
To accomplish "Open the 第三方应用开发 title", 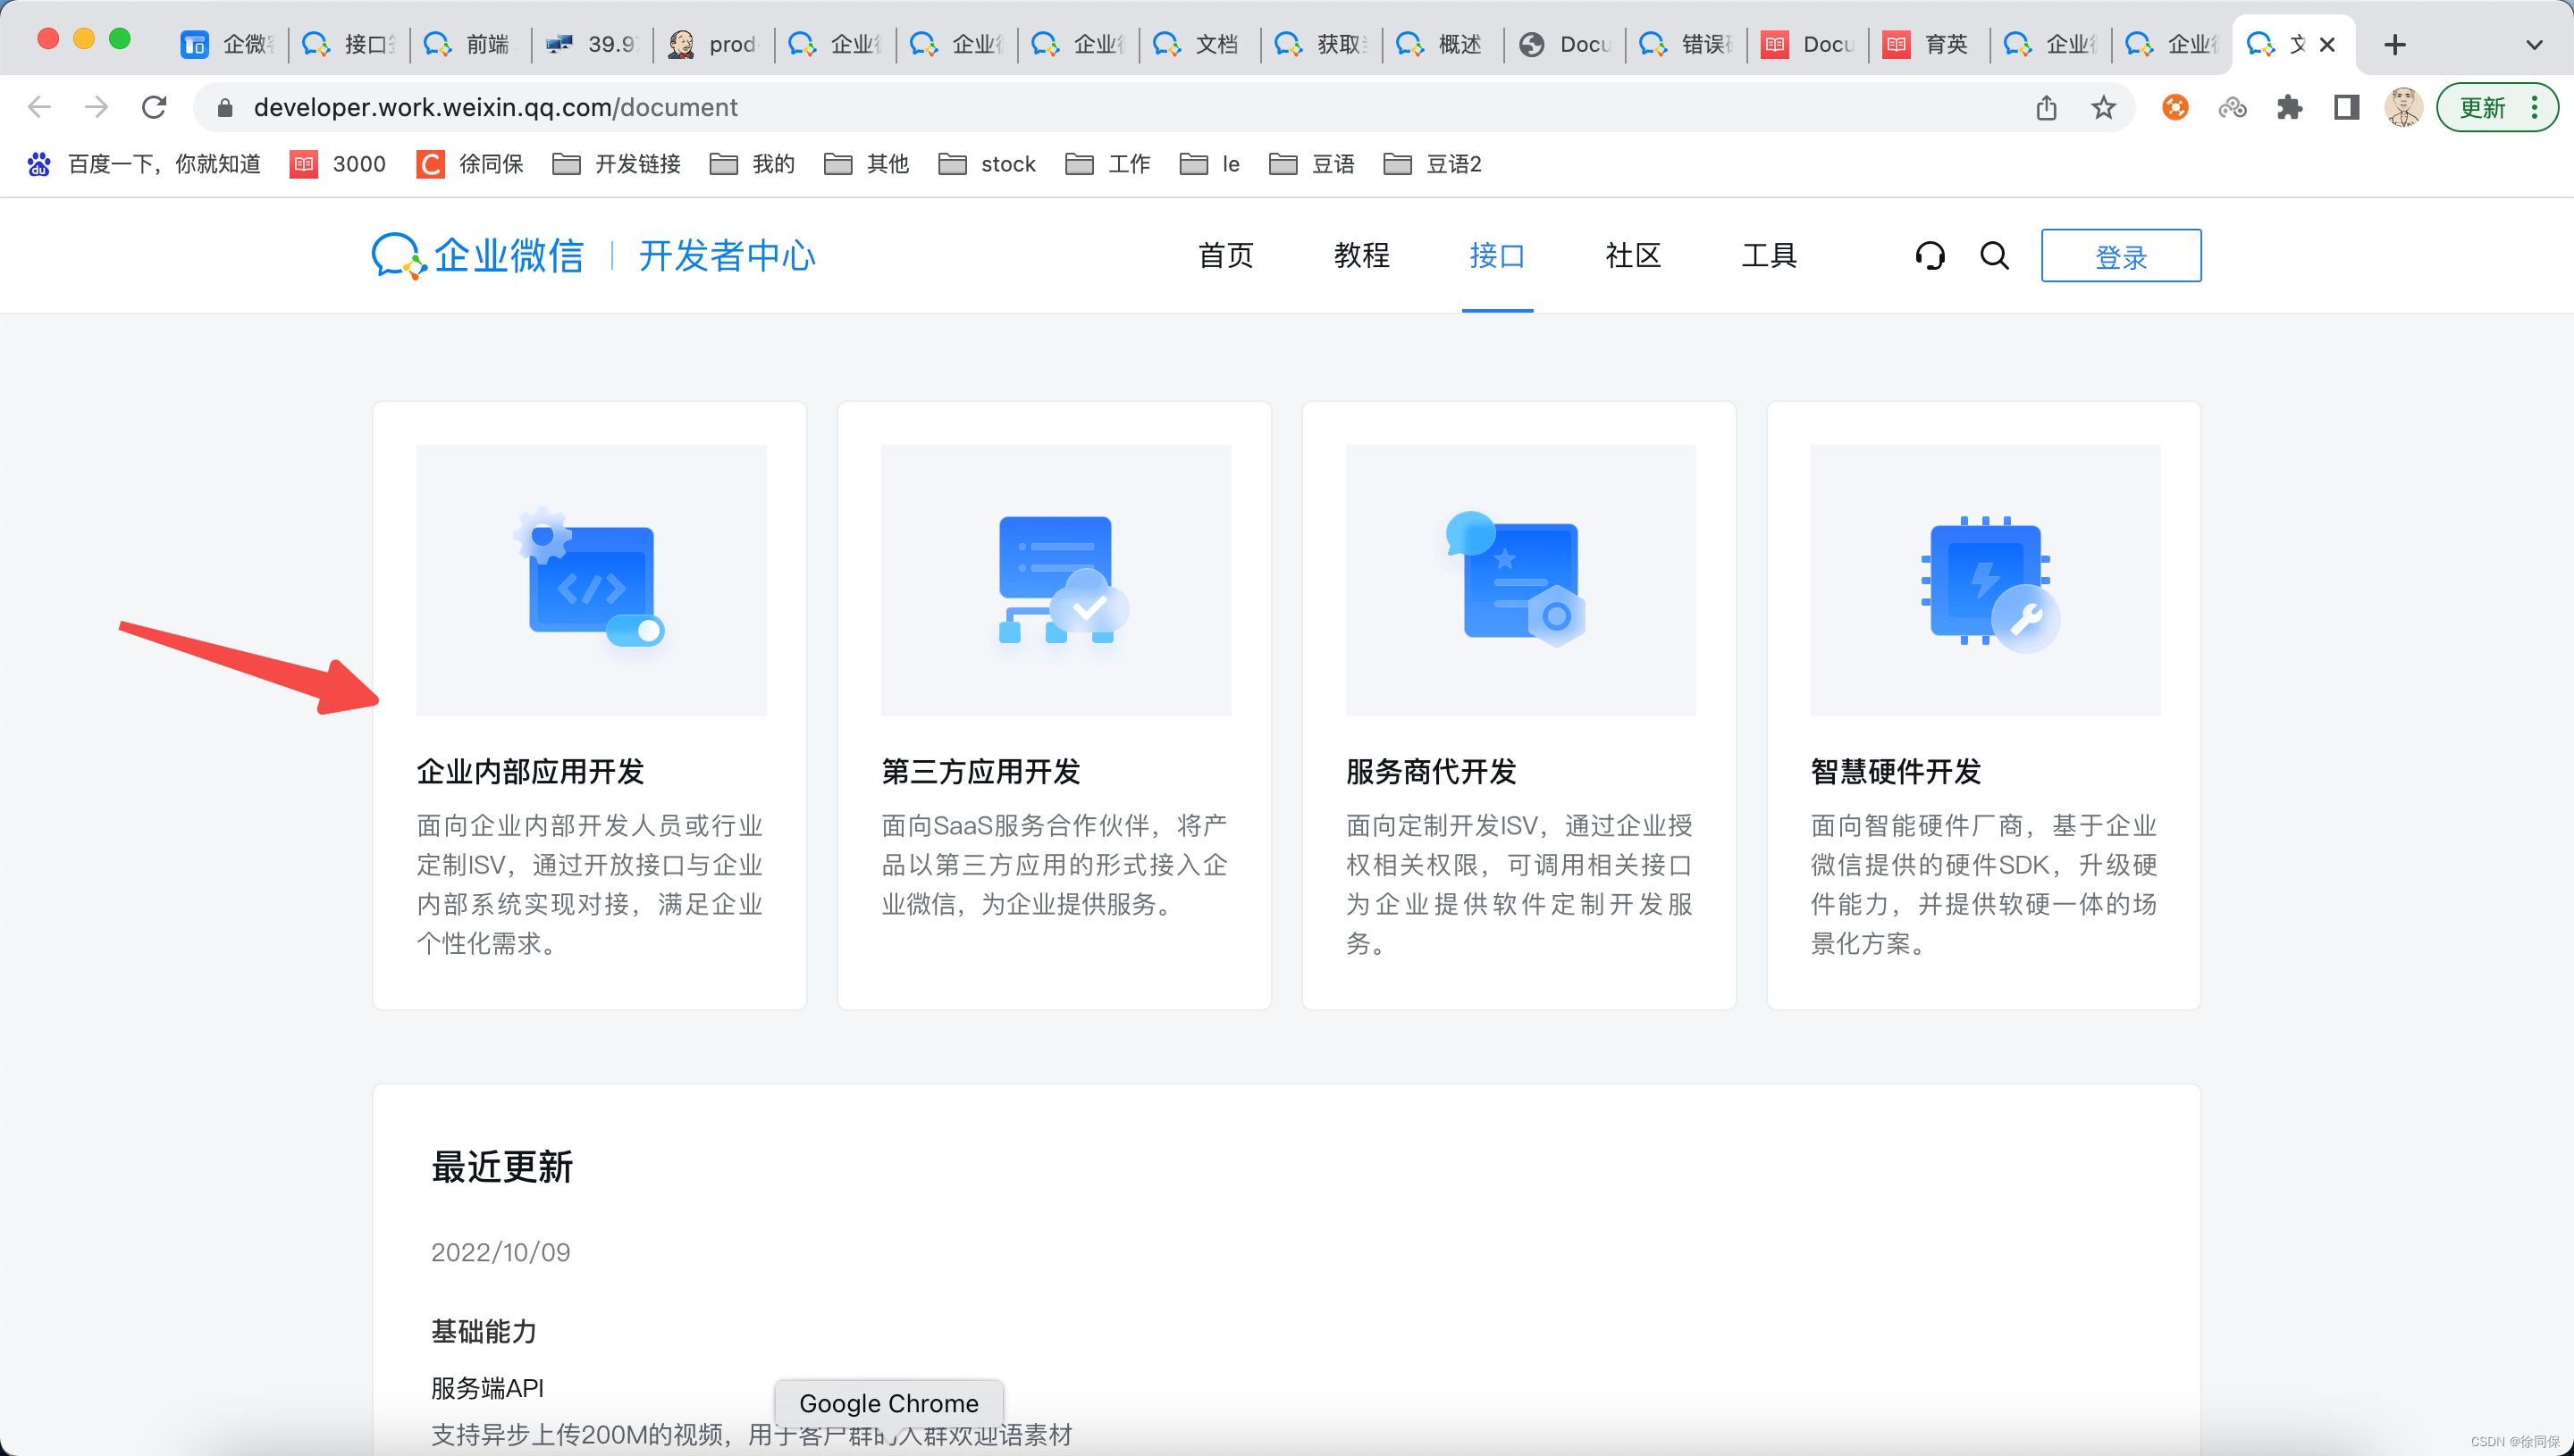I will pos(980,772).
